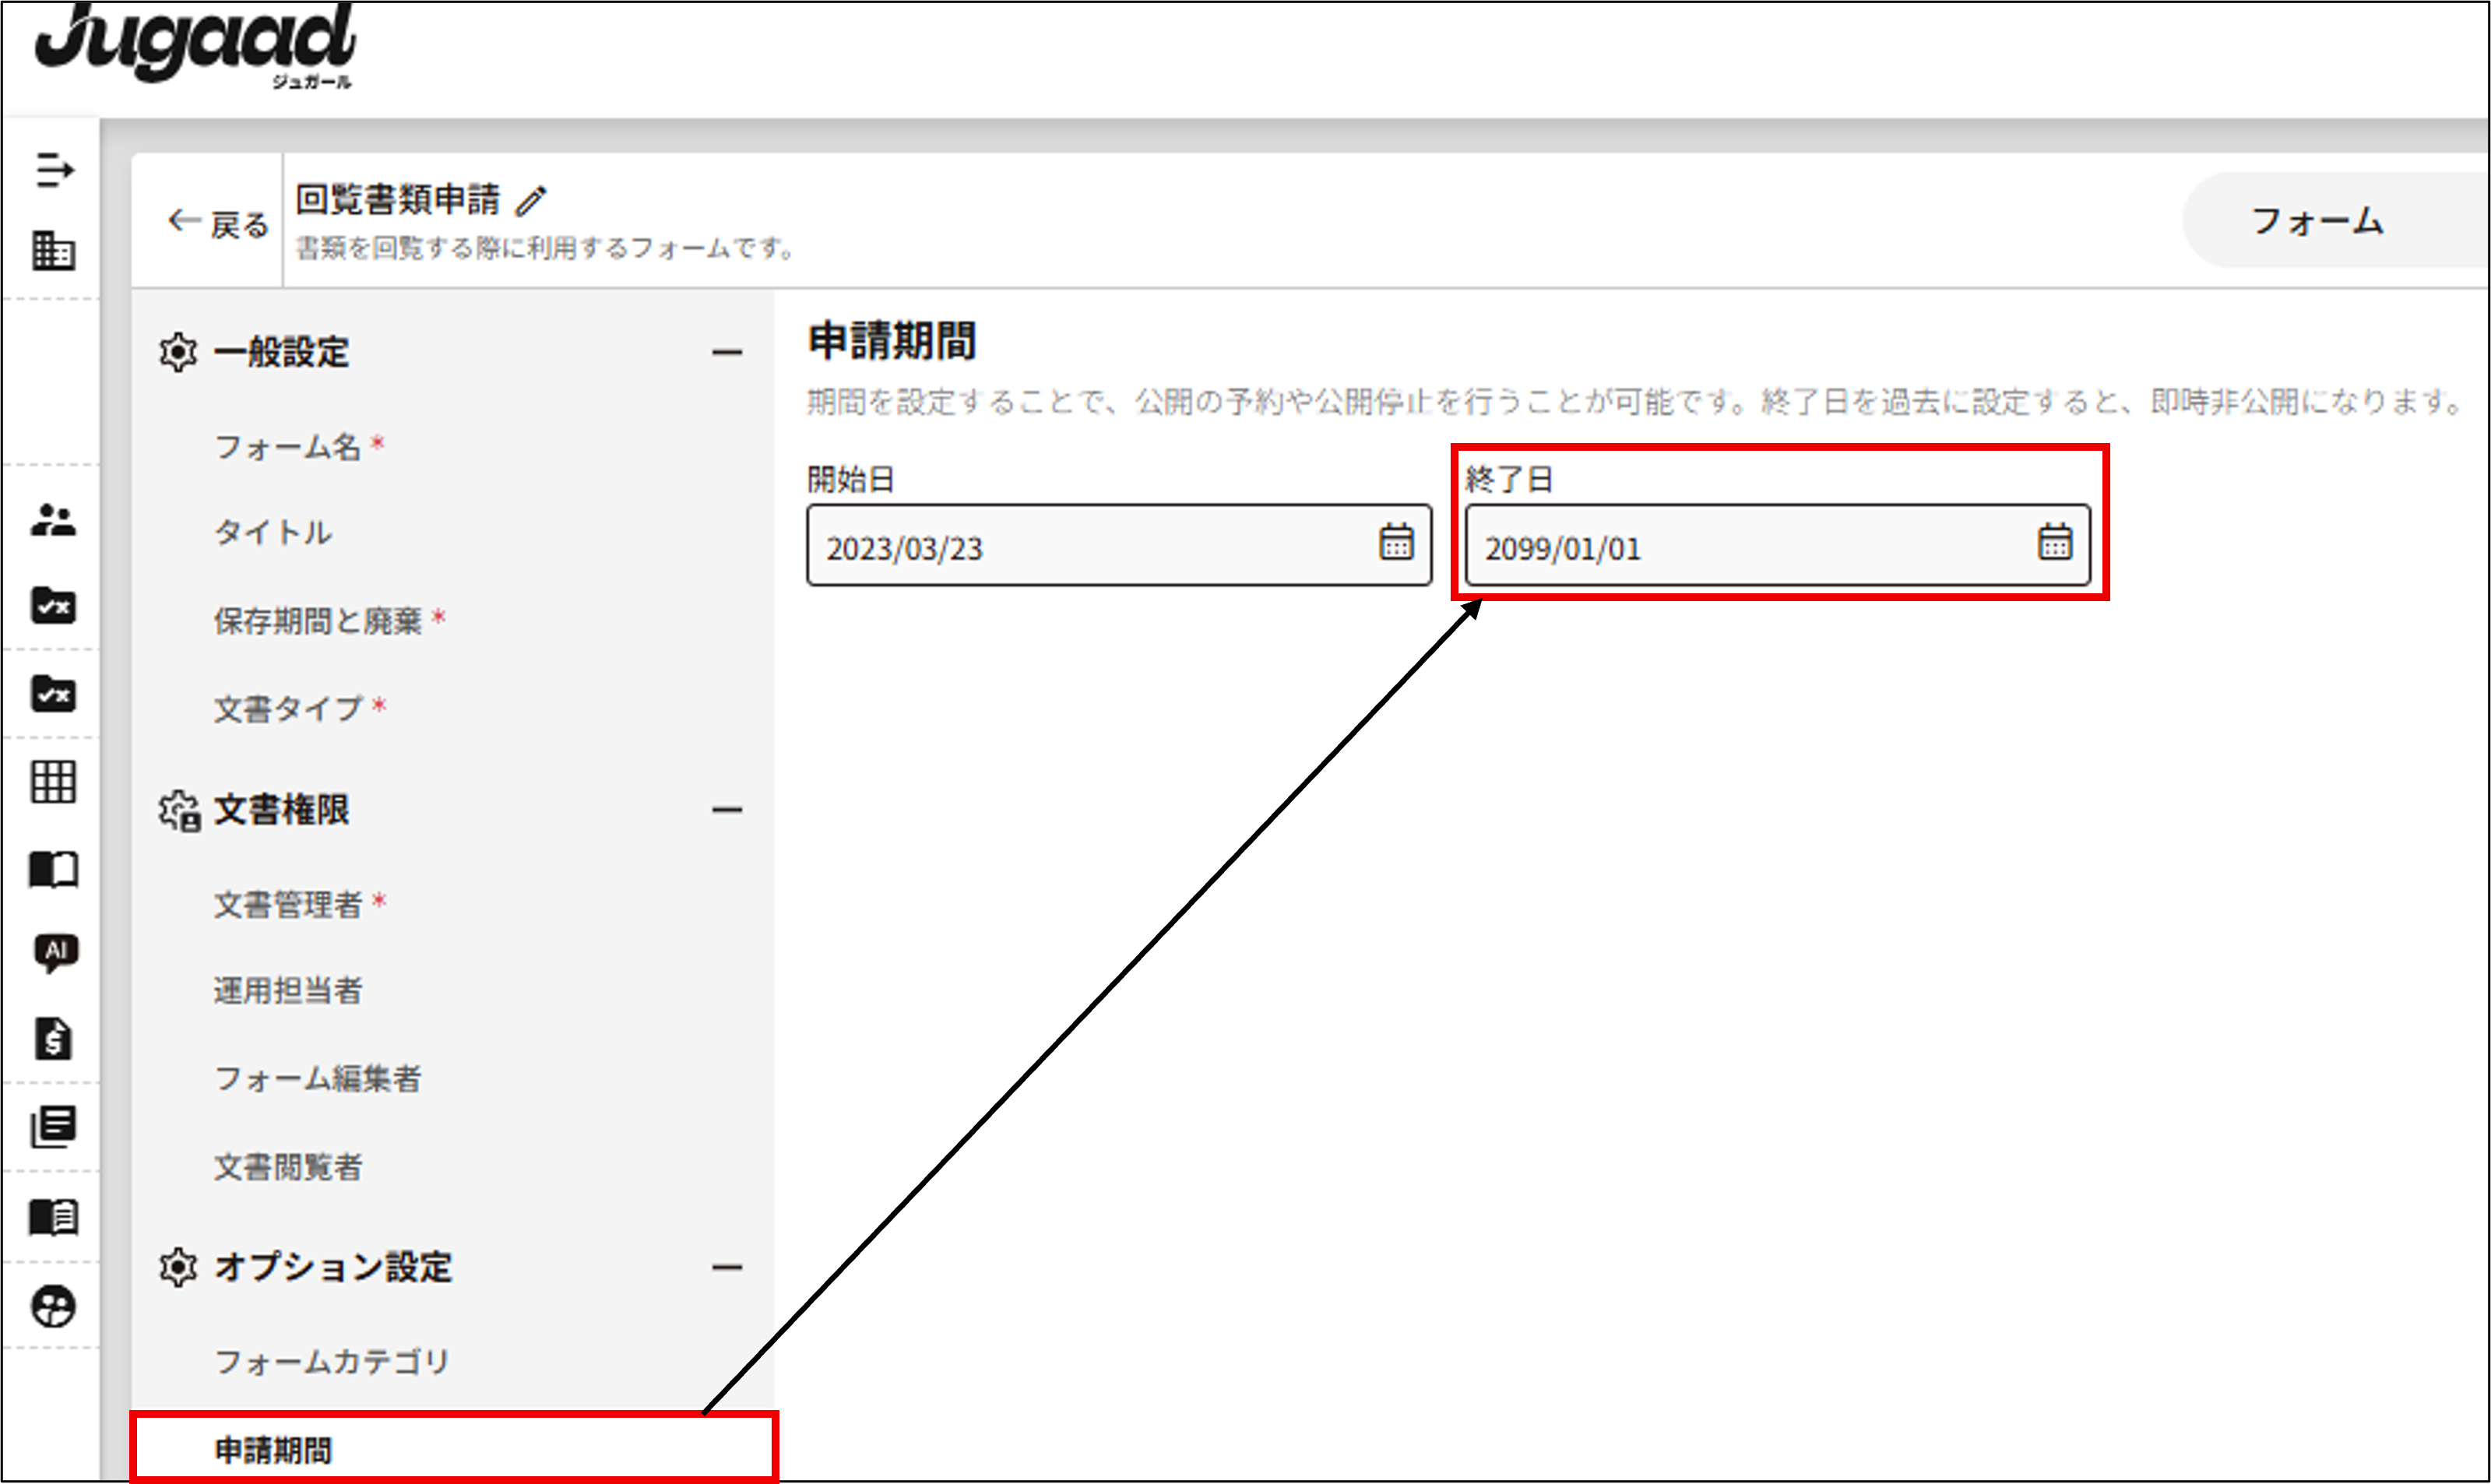2491x1484 pixels.
Task: Open the calendar picker for 終了日
Action: [x=2055, y=543]
